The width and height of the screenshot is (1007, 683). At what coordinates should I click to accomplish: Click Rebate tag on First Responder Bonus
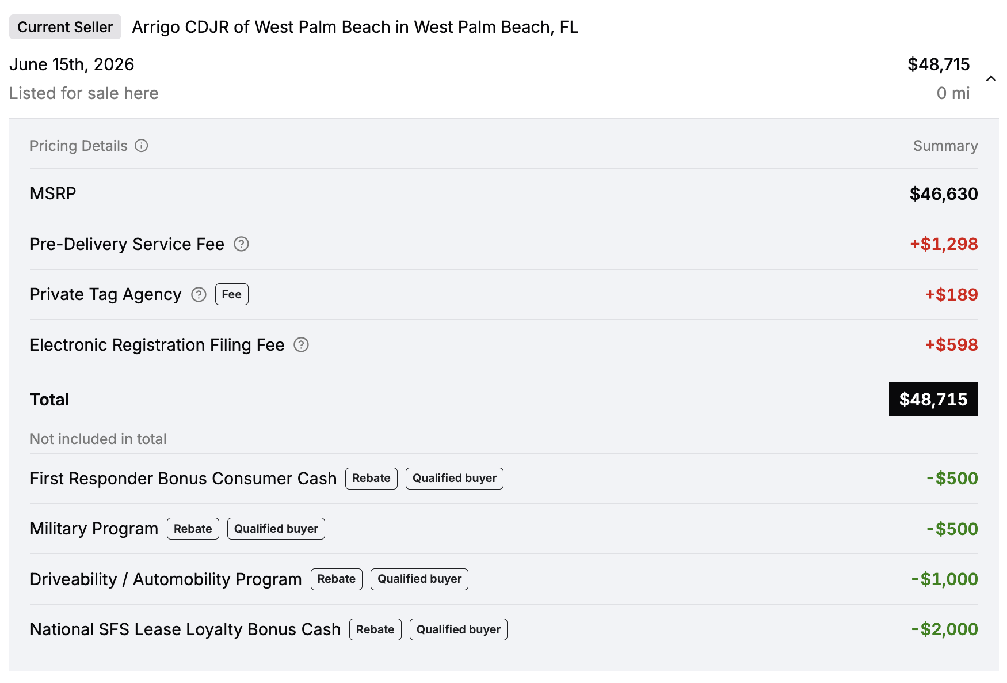tap(371, 479)
